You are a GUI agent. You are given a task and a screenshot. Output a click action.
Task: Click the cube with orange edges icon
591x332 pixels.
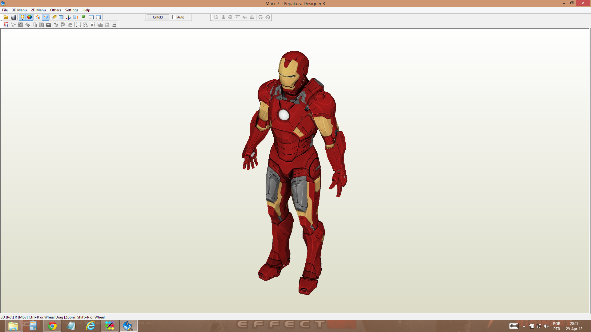coord(38,17)
